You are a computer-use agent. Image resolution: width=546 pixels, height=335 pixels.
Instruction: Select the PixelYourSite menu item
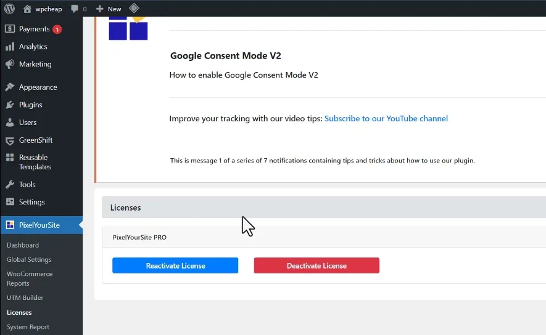[41, 225]
